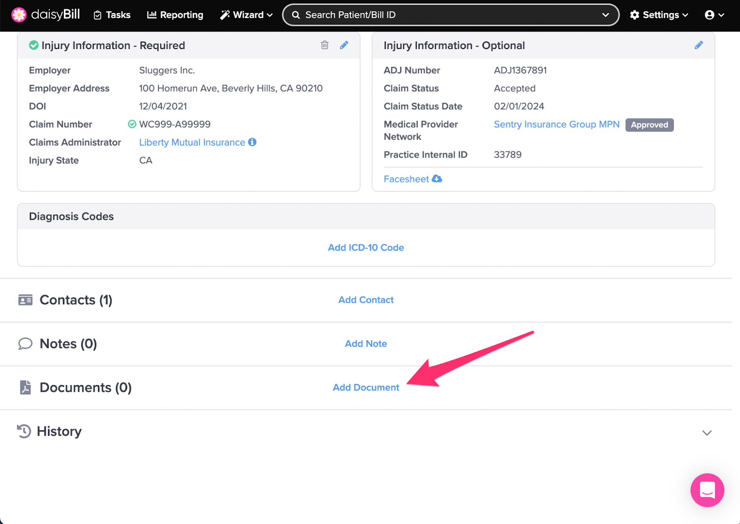The width and height of the screenshot is (740, 524).
Task: Open the user account menu
Action: (714, 15)
